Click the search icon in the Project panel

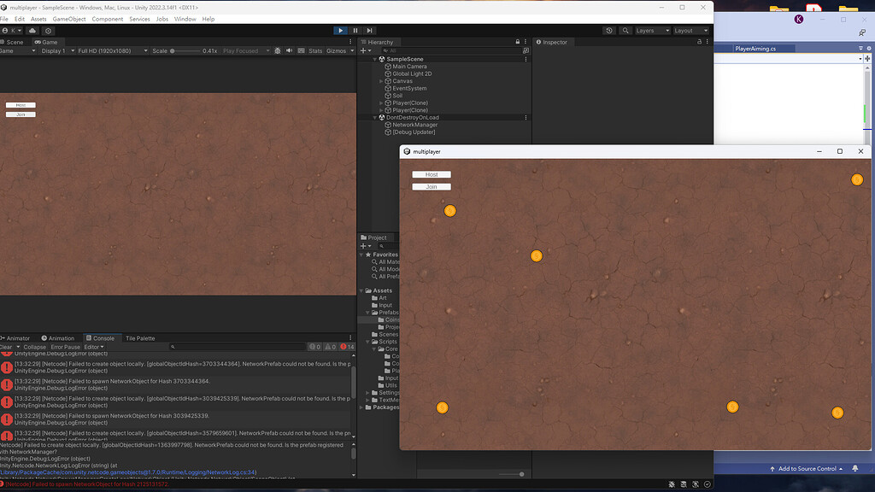pyautogui.click(x=381, y=246)
